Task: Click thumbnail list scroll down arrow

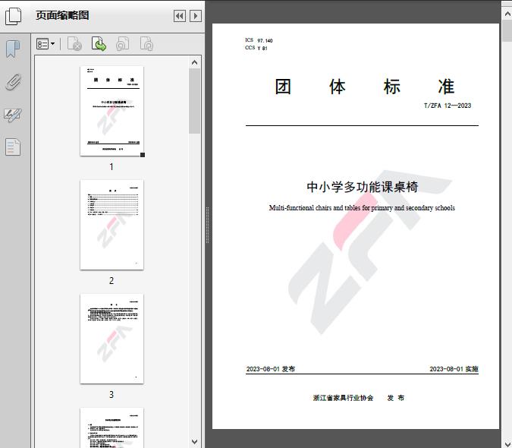Action: (x=195, y=442)
